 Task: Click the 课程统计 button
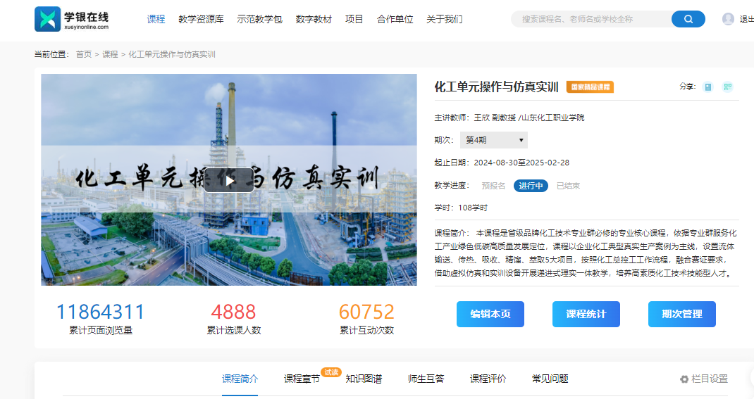click(x=586, y=314)
